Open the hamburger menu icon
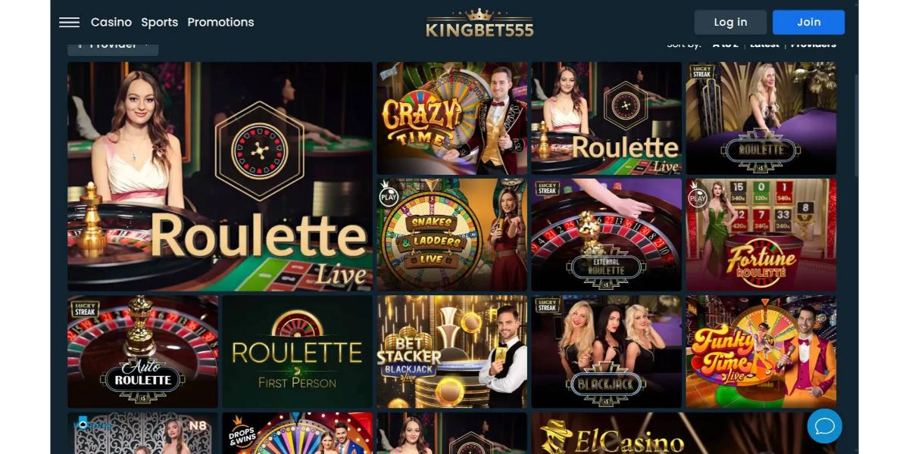The height and width of the screenshot is (454, 909). tap(69, 23)
